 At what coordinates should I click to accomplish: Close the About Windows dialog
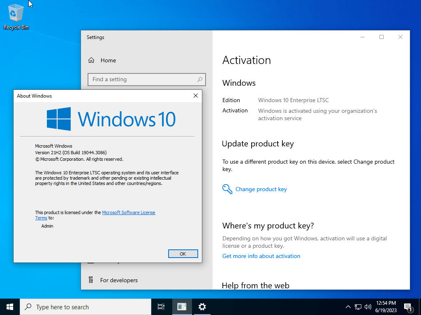196,96
